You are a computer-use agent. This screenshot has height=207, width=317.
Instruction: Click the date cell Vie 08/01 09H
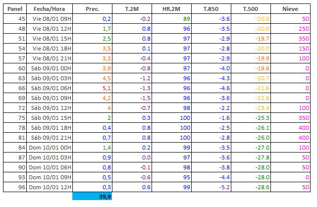pyautogui.click(x=50, y=19)
